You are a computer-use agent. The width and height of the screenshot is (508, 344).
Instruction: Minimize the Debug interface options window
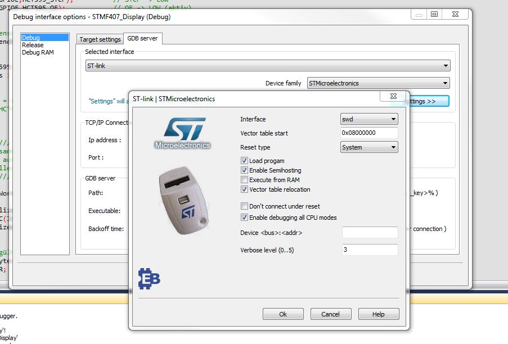click(419, 14)
